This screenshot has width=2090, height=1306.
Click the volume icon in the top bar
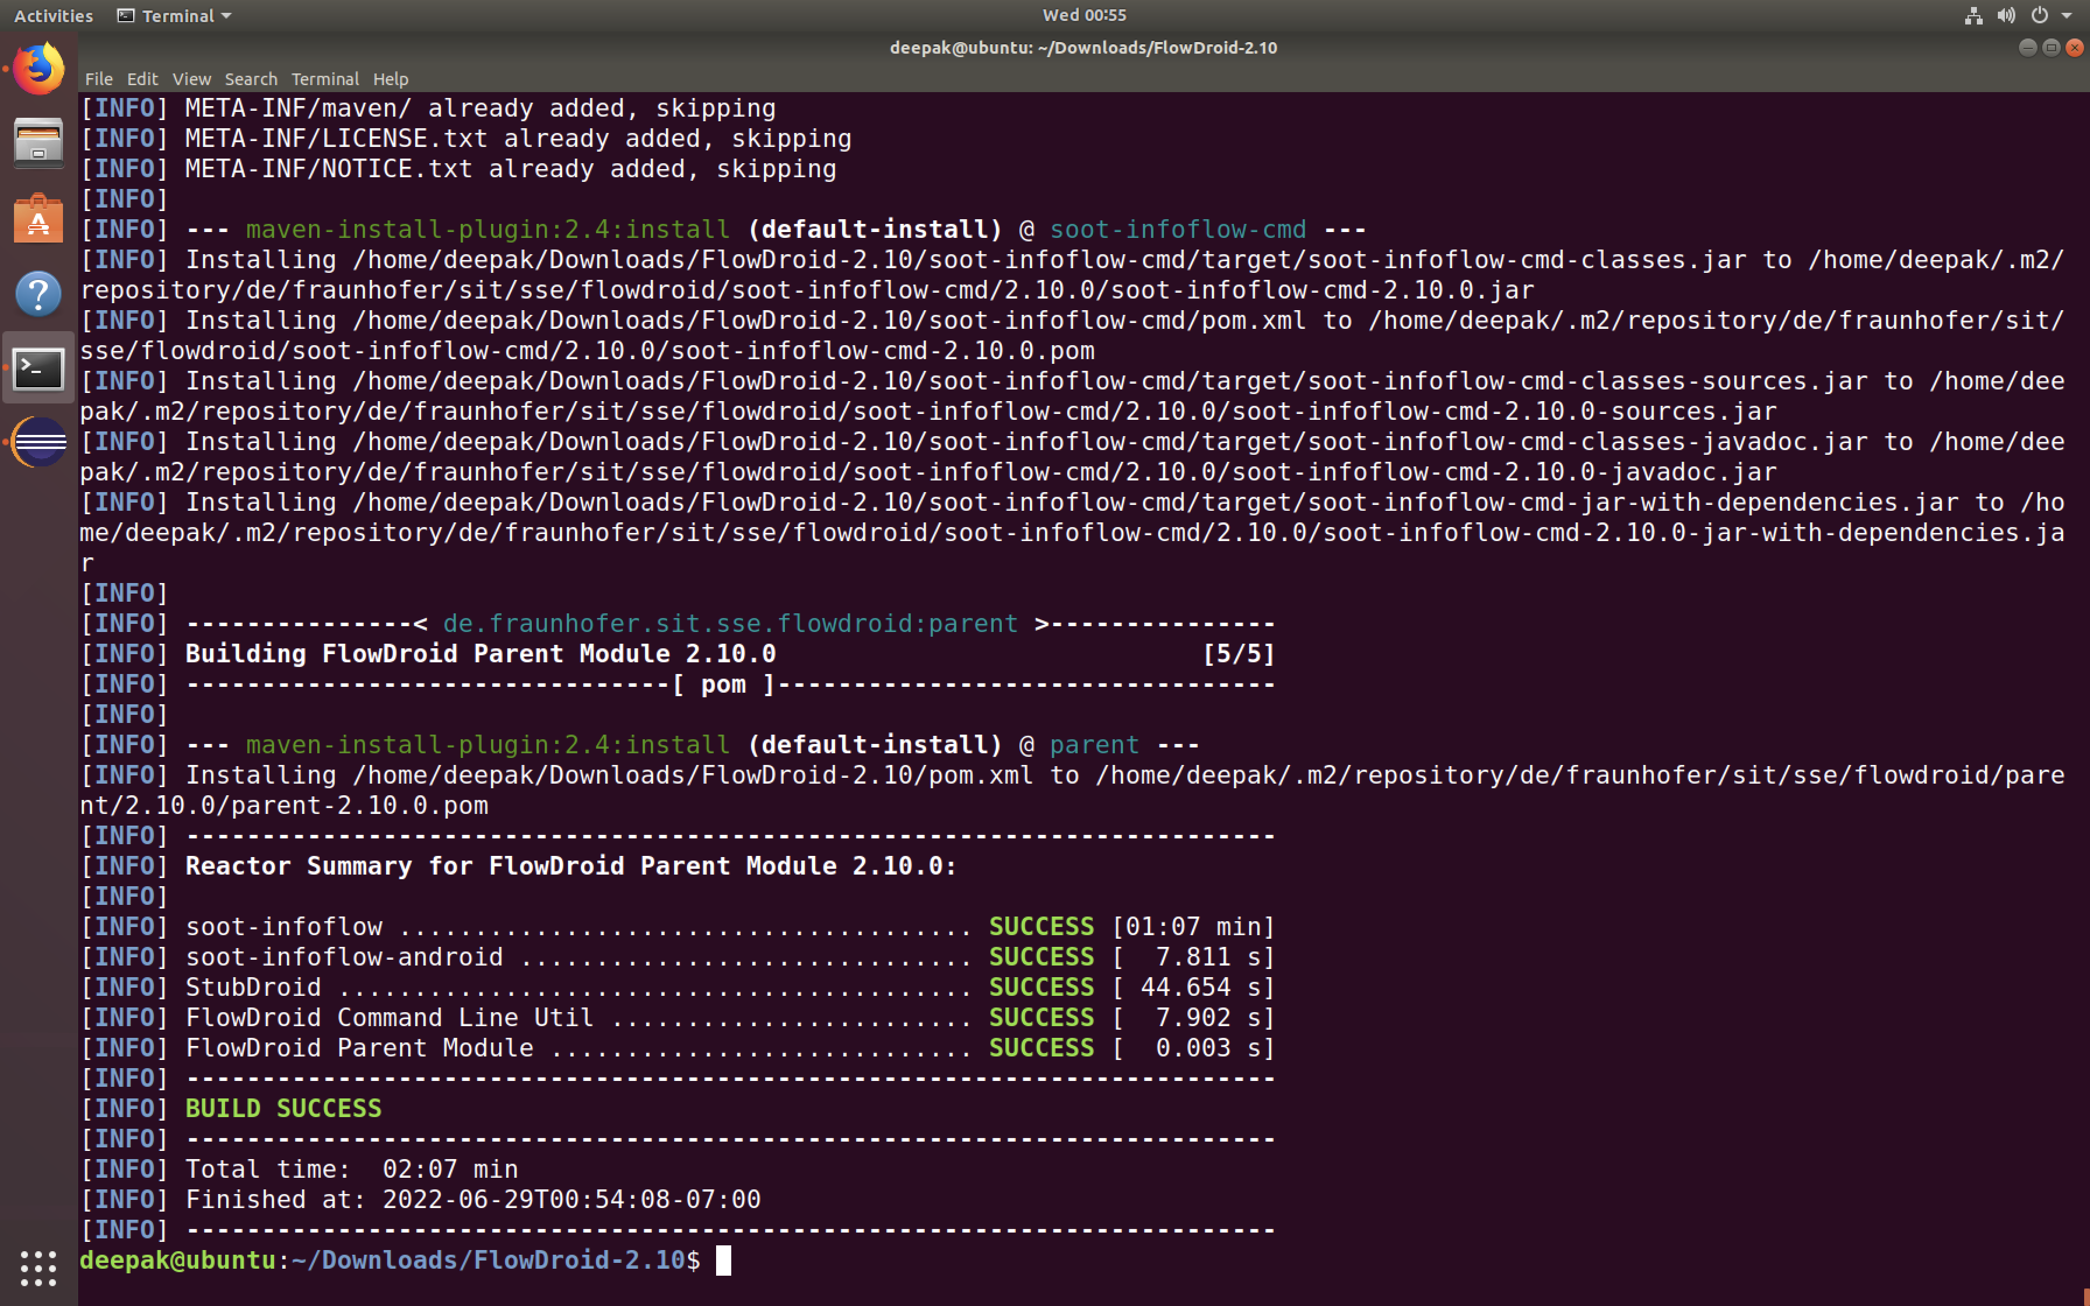tap(2006, 15)
